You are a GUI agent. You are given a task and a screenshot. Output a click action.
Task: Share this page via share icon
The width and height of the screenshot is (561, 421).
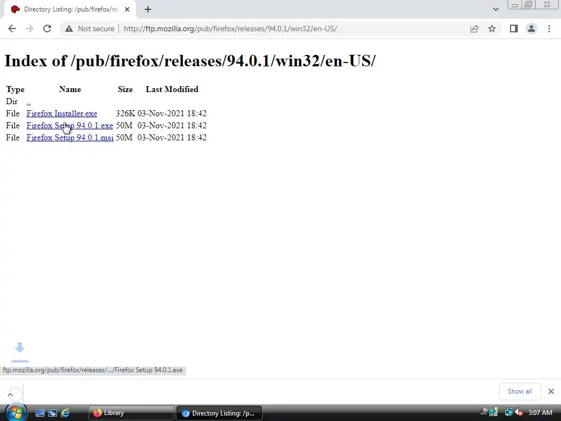(x=474, y=29)
